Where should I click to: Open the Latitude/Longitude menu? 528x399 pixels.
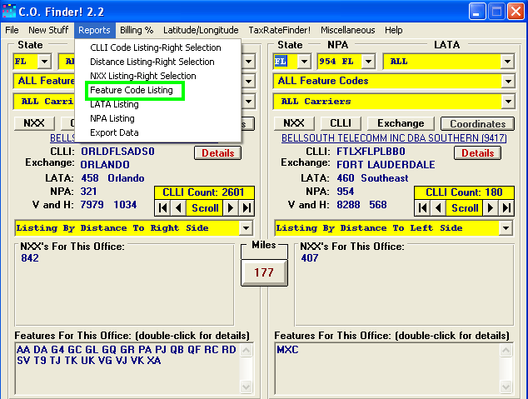pyautogui.click(x=201, y=30)
